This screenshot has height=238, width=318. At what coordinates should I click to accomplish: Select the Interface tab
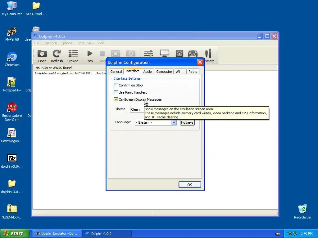click(x=132, y=71)
